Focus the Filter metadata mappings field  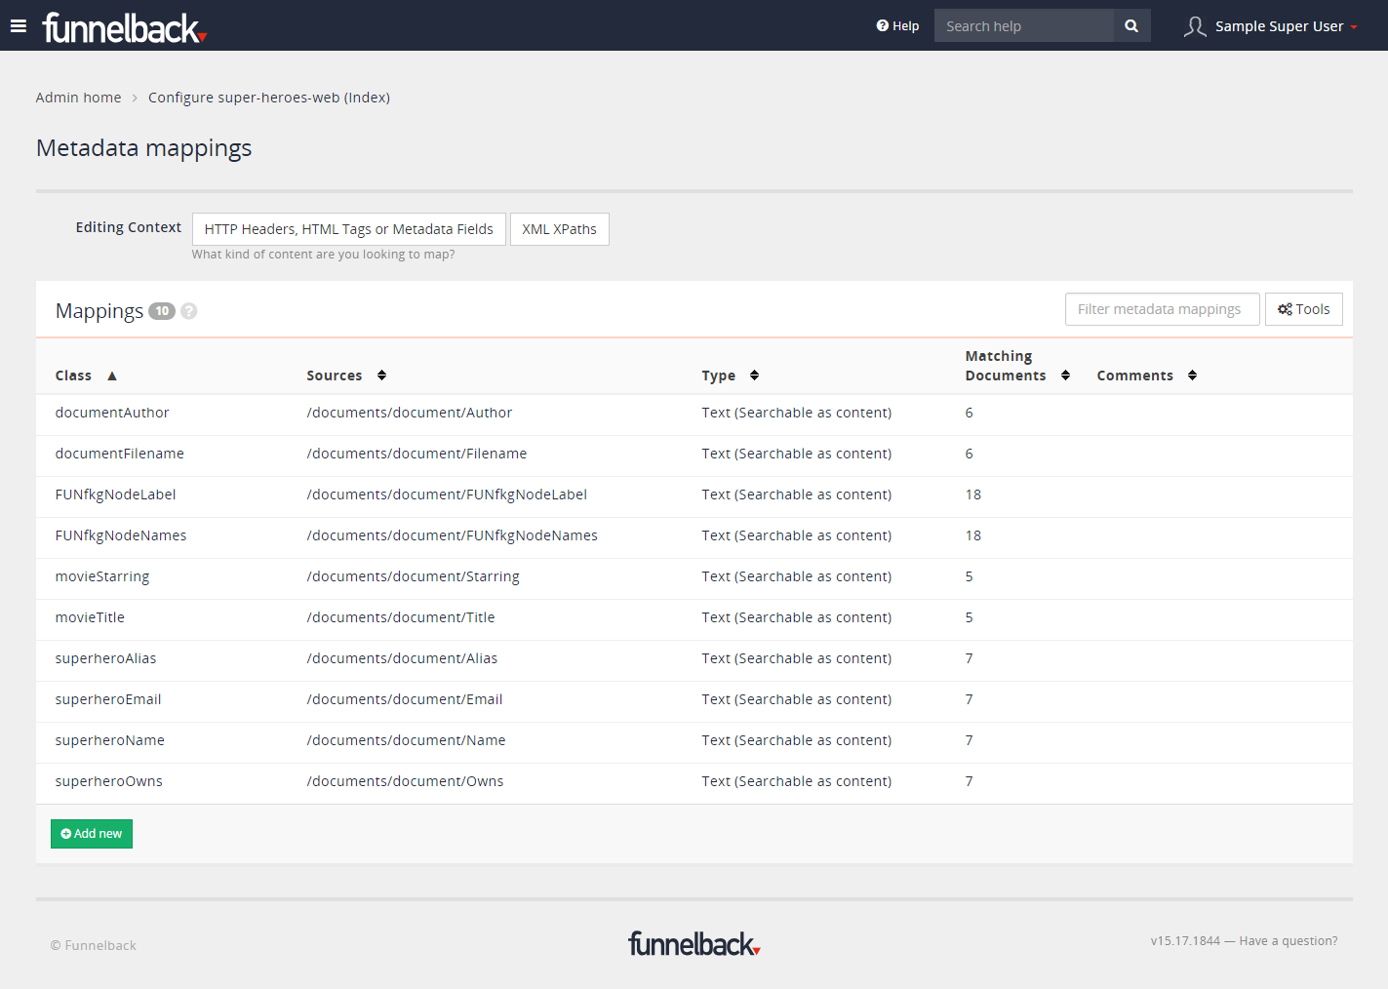tap(1161, 309)
